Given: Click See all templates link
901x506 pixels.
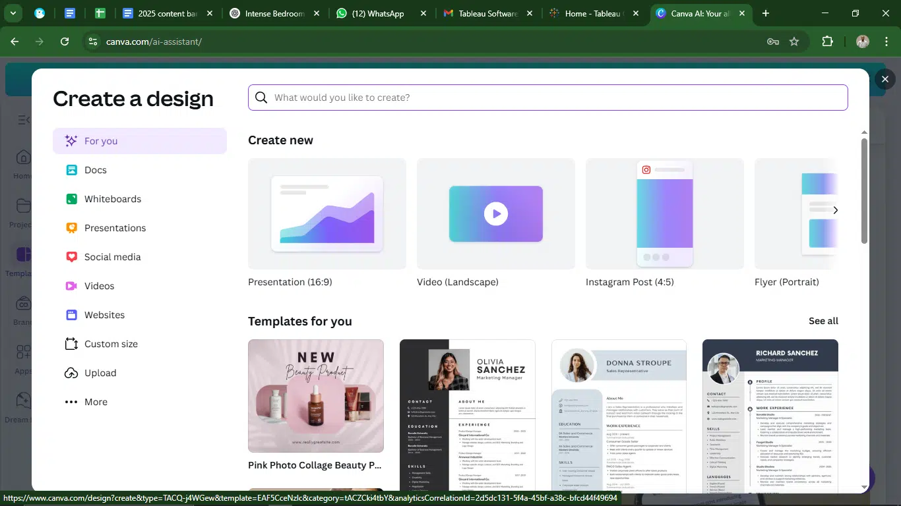Looking at the screenshot, I should pyautogui.click(x=824, y=321).
